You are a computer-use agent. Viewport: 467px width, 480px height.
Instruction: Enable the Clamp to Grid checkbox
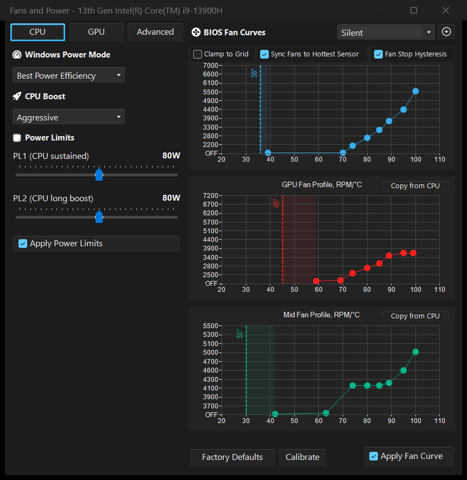[x=198, y=54]
